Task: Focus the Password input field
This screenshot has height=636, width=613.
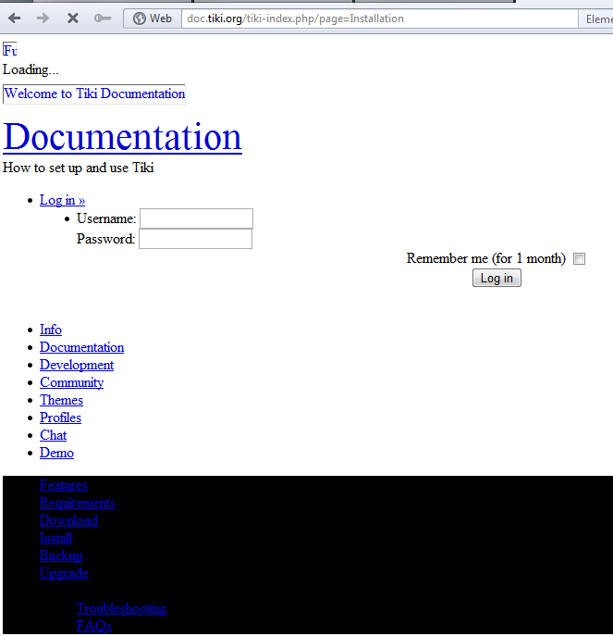Action: coord(196,239)
